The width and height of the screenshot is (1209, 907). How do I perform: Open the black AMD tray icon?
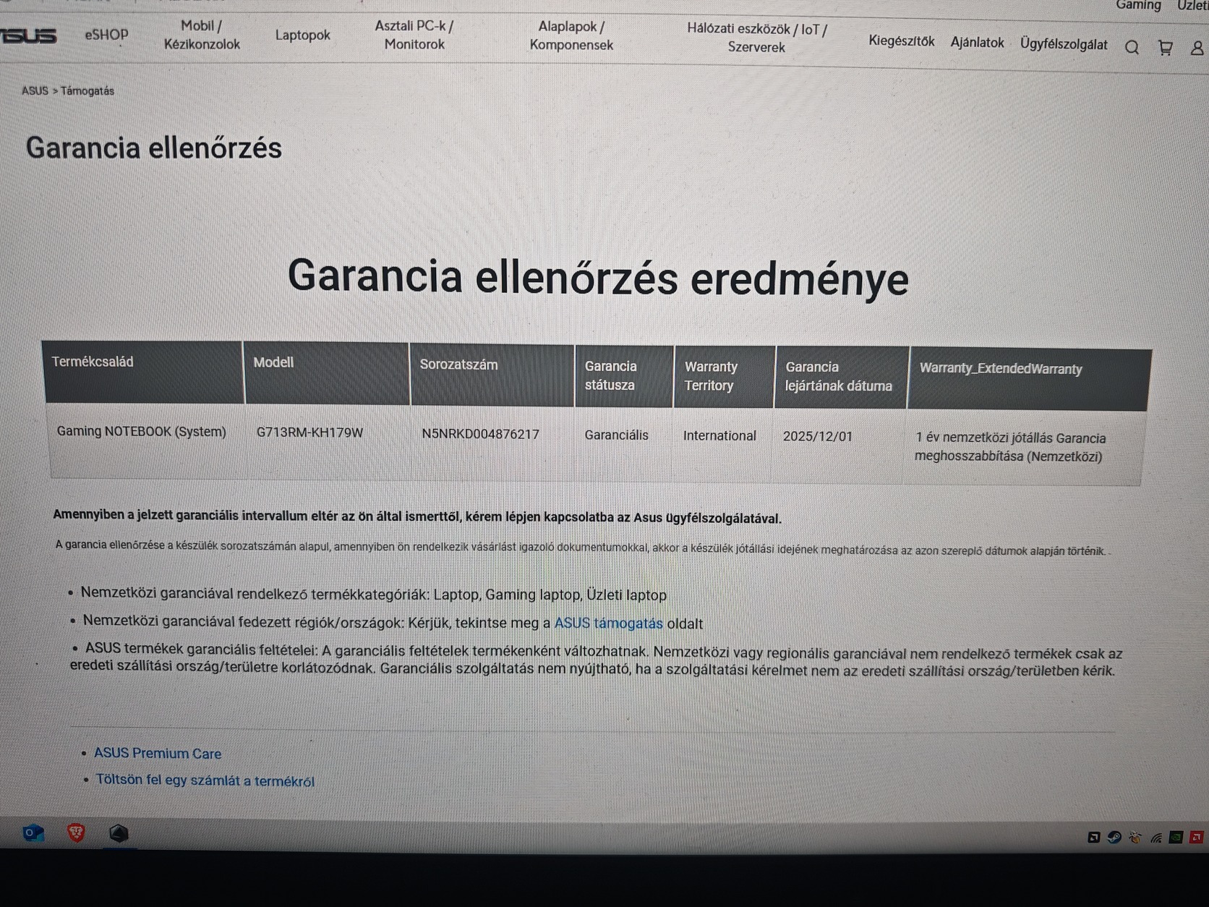coord(1094,838)
